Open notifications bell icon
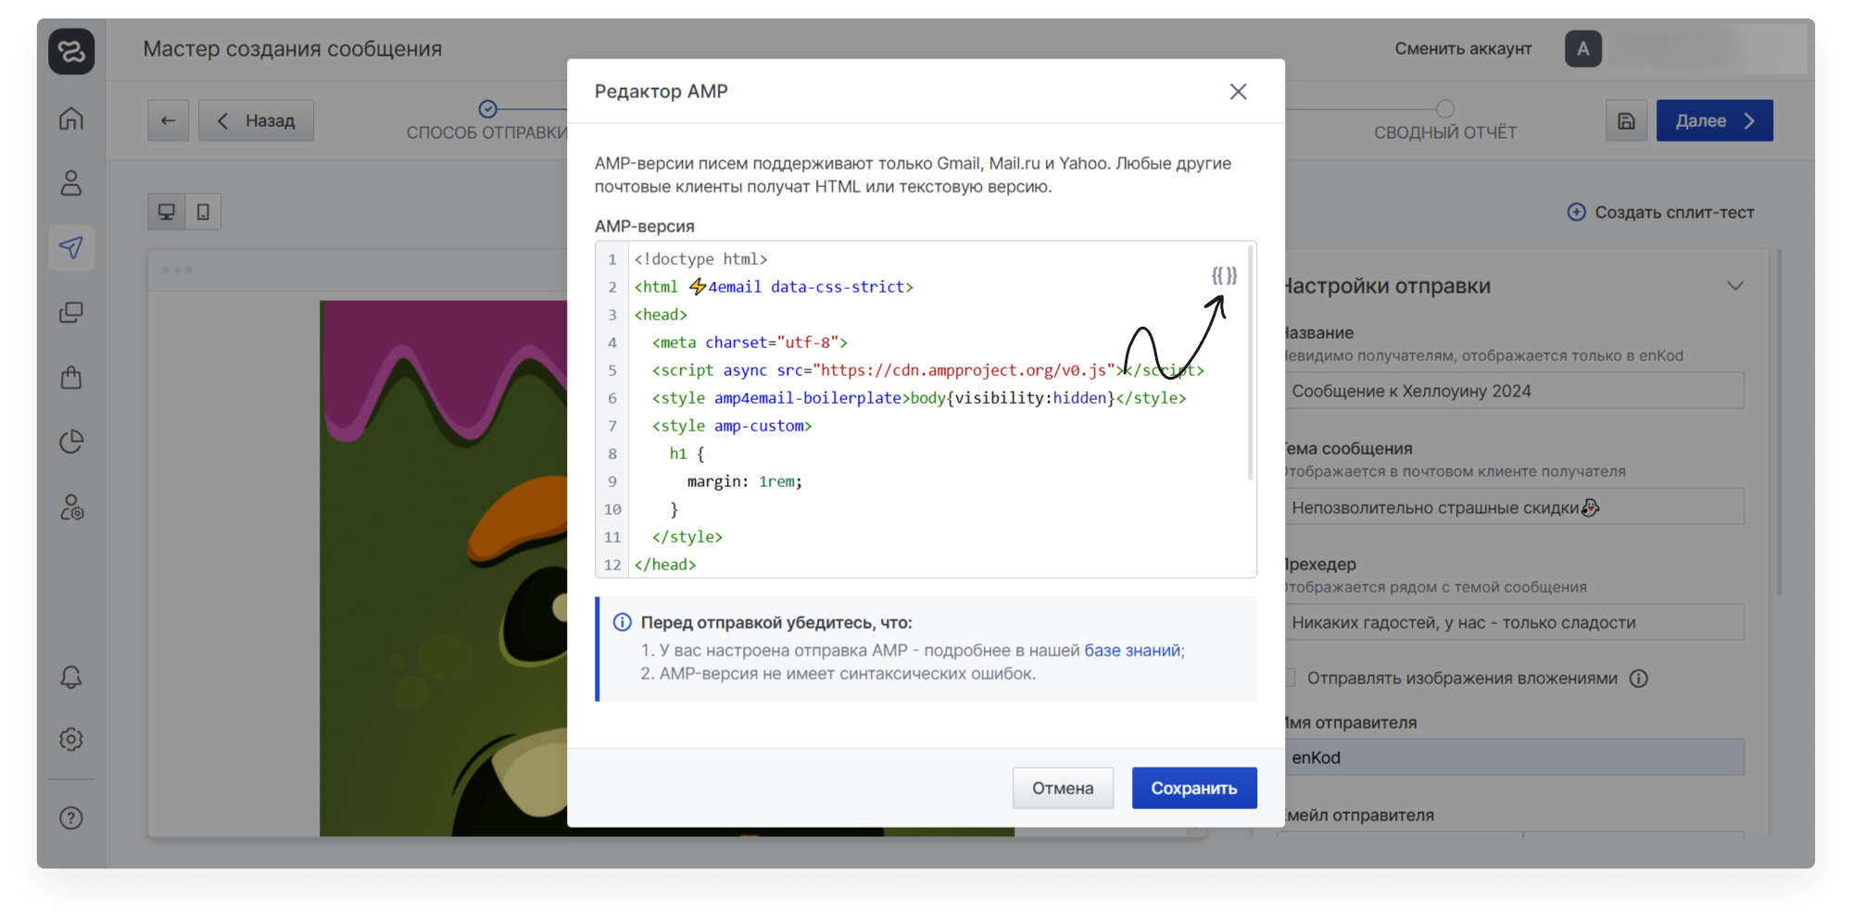This screenshot has height=924, width=1852. [x=71, y=677]
